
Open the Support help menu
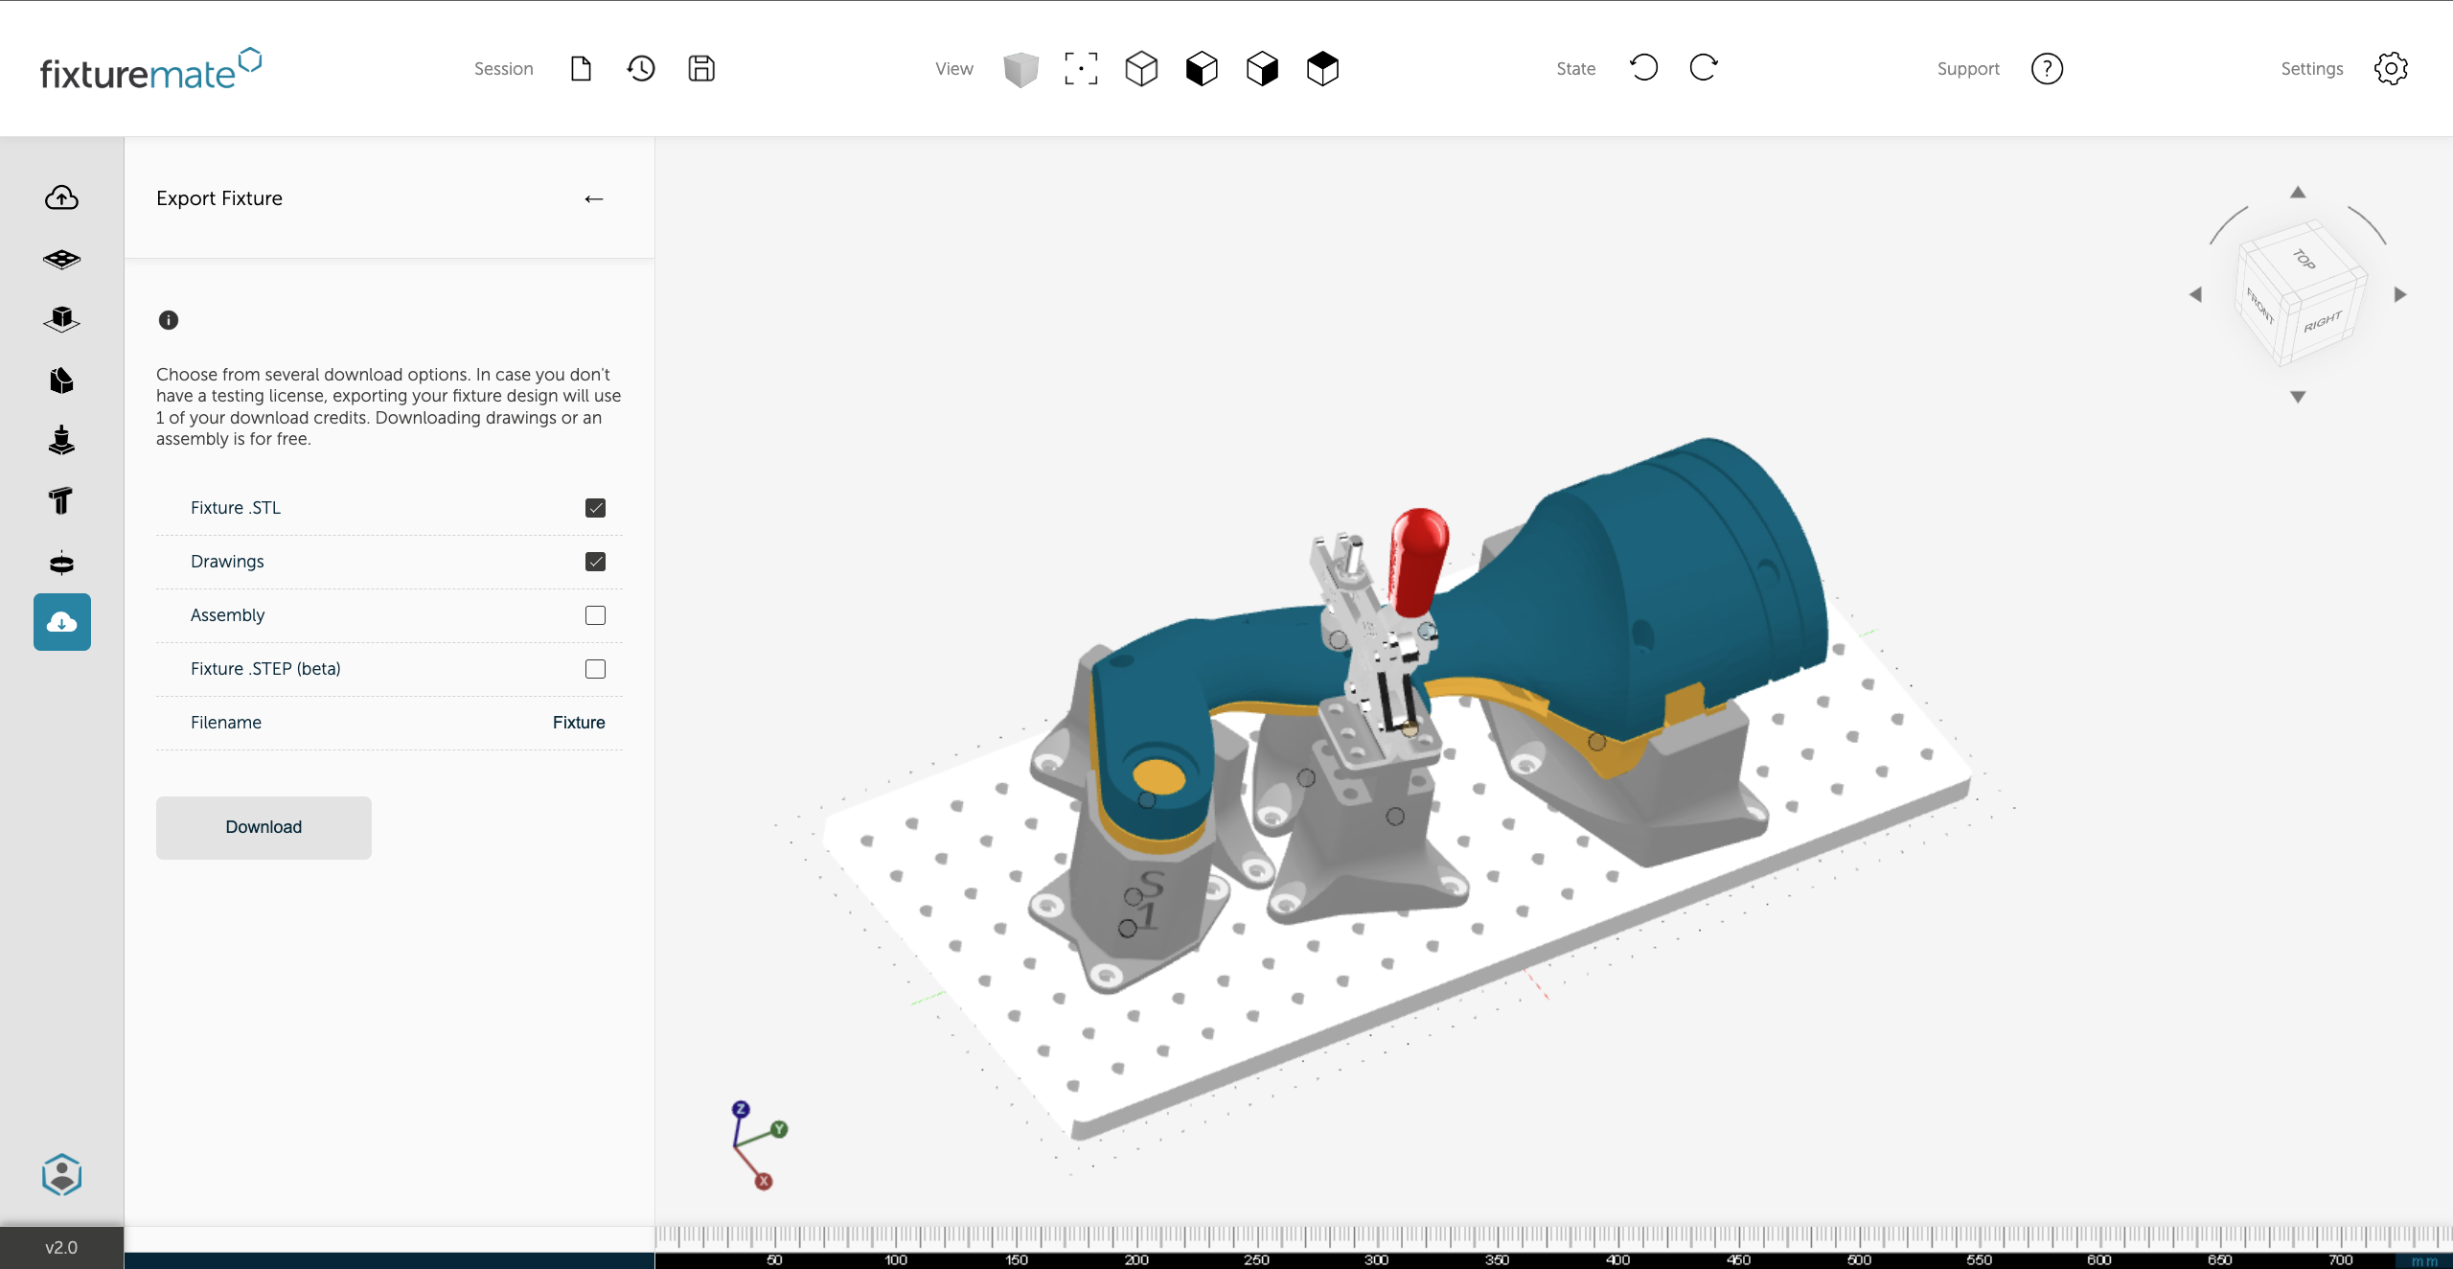click(x=2047, y=68)
